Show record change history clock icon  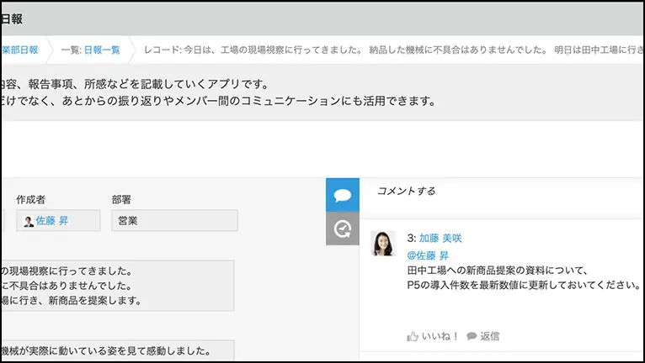tap(342, 229)
